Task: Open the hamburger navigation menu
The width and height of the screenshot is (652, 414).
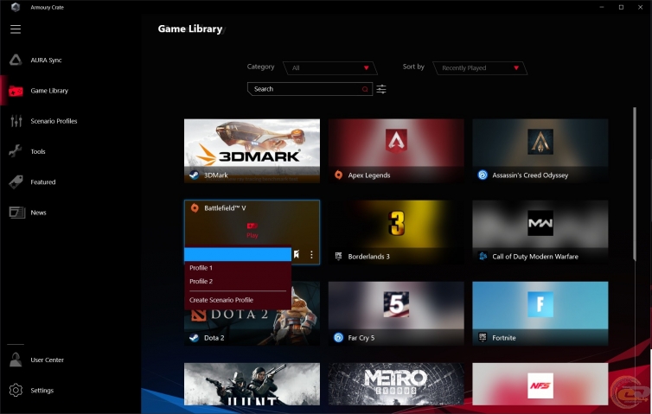Action: pyautogui.click(x=16, y=29)
